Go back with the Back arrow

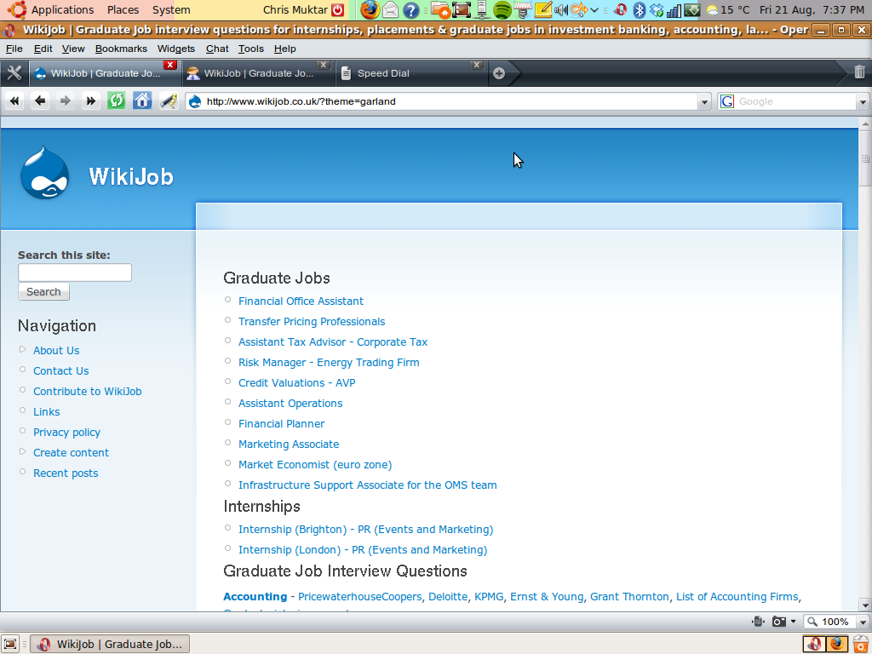coord(40,101)
